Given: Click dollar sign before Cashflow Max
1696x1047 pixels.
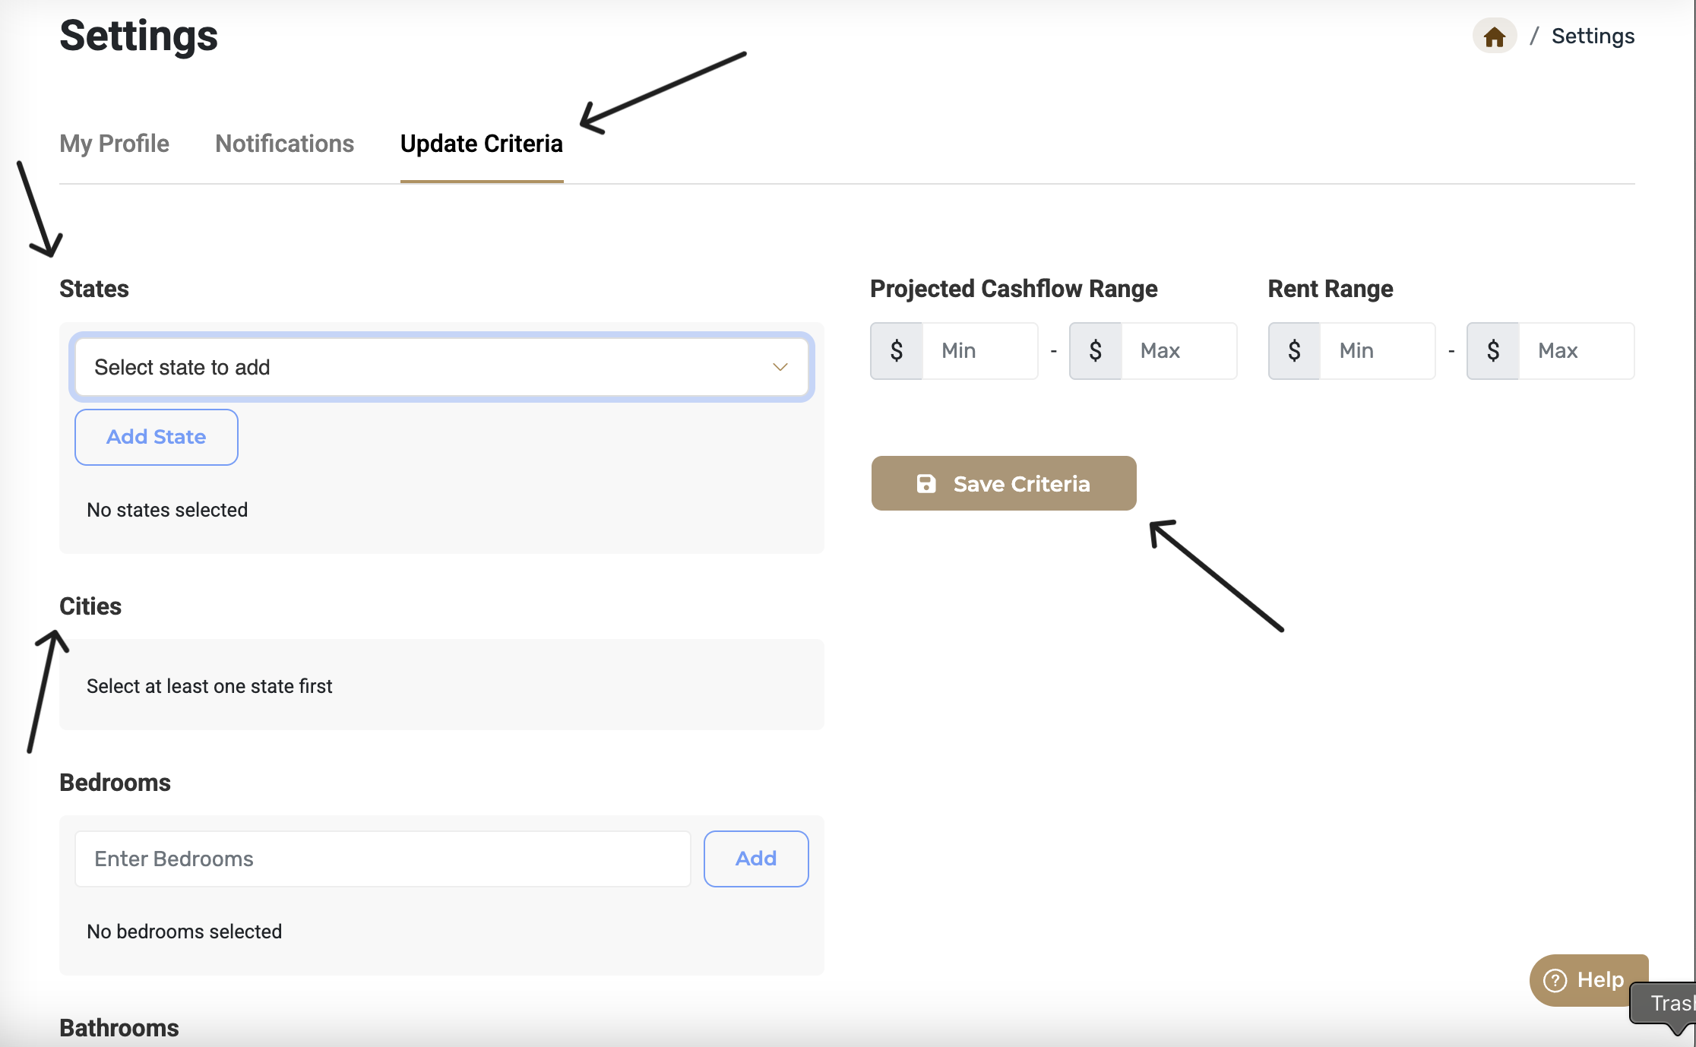Looking at the screenshot, I should (1095, 351).
